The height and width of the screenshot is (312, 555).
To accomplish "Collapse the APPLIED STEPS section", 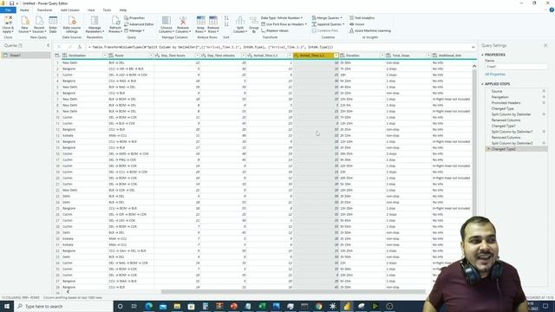I will (x=482, y=84).
